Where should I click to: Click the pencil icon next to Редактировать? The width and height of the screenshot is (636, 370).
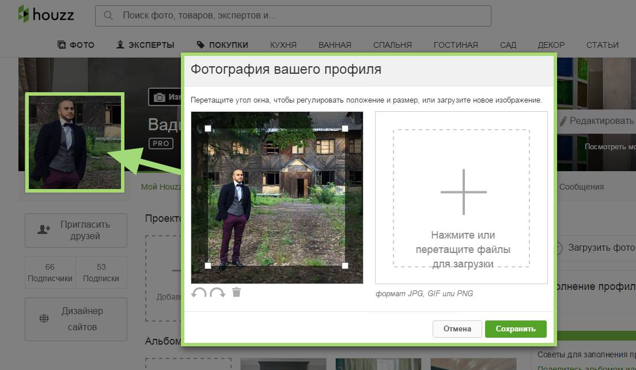[563, 120]
